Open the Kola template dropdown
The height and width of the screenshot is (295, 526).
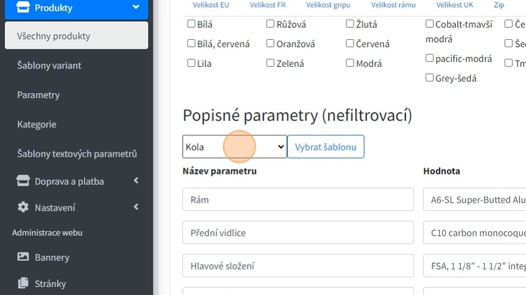pos(234,147)
